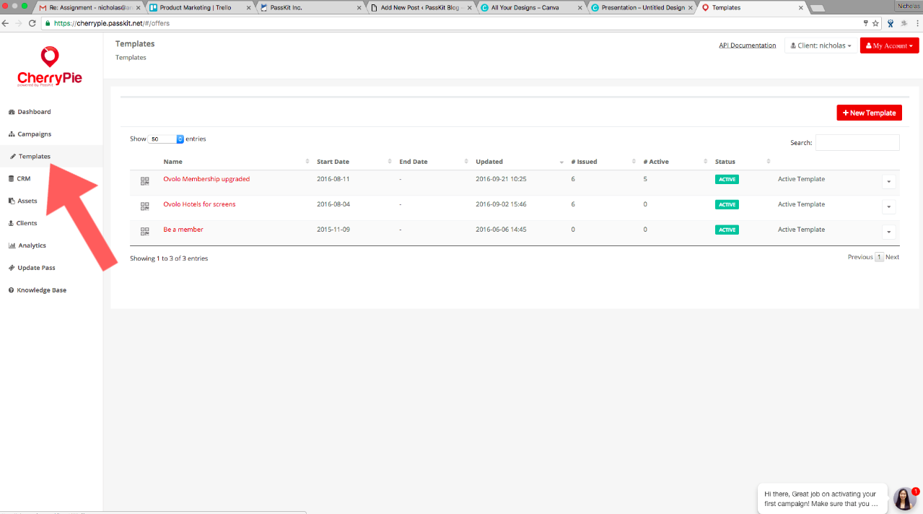Click the table Search input field
The width and height of the screenshot is (923, 514).
[857, 142]
